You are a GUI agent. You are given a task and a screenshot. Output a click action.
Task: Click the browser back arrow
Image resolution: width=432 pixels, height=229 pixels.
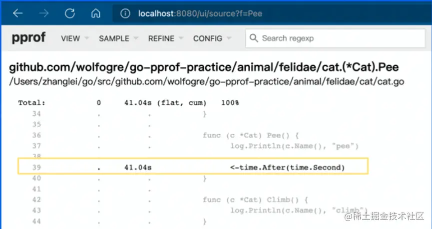17,13
